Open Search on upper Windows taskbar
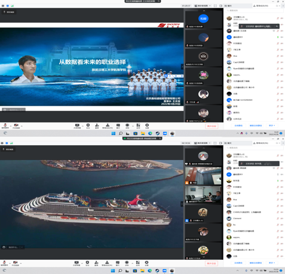The height and width of the screenshot is (274, 285). click(x=121, y=133)
